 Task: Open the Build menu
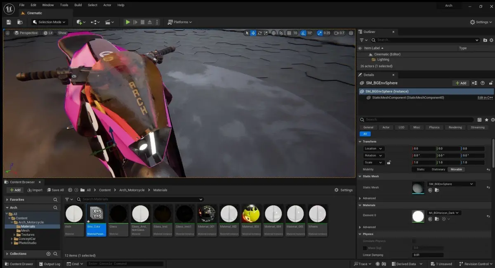pyautogui.click(x=78, y=5)
